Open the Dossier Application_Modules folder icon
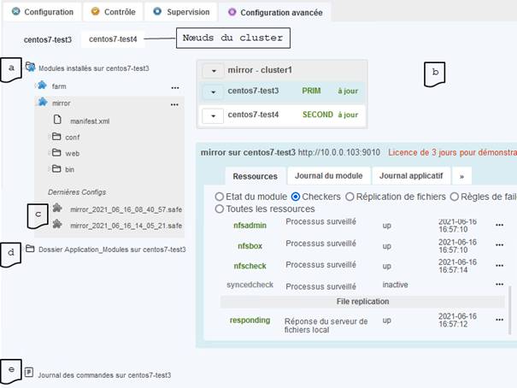The height and width of the screenshot is (388, 517). [30, 249]
